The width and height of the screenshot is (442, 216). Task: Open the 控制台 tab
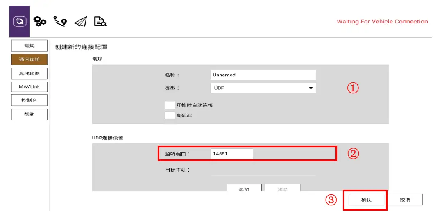[29, 100]
